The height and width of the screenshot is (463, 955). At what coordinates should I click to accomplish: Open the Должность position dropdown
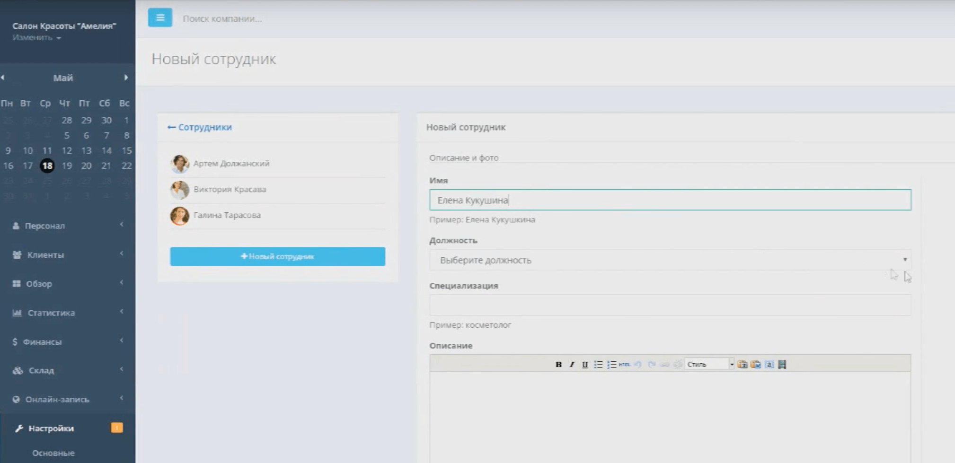pos(670,260)
